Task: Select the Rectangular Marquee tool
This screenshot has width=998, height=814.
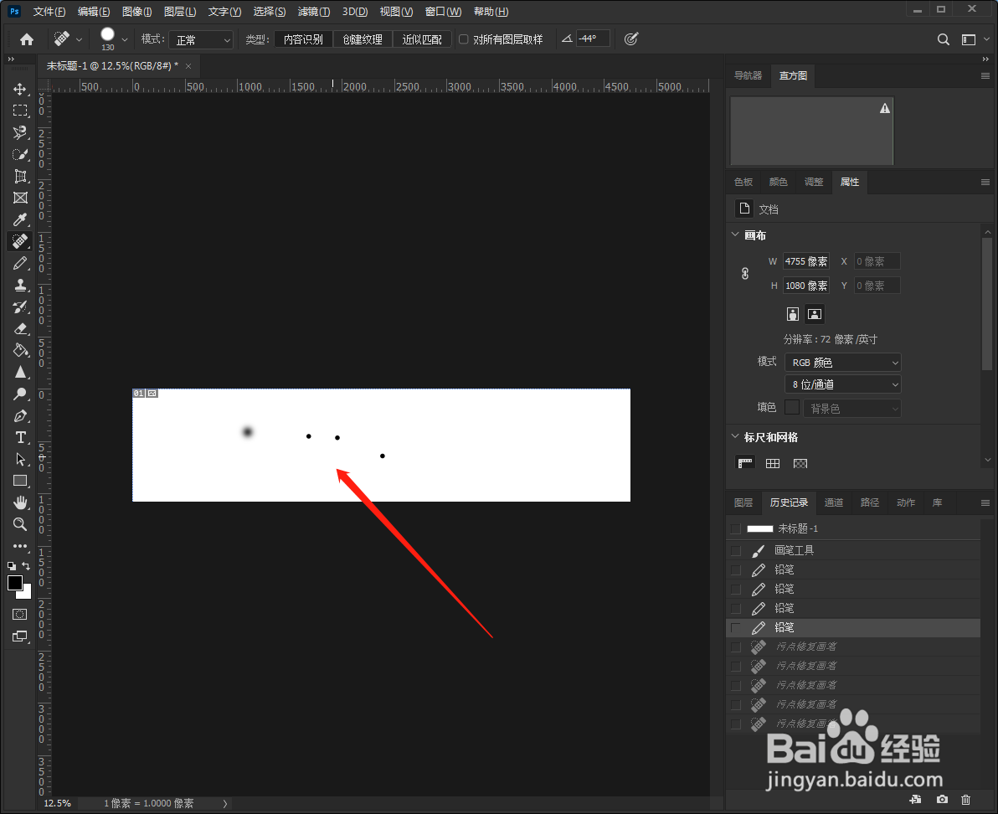Action: pos(20,111)
